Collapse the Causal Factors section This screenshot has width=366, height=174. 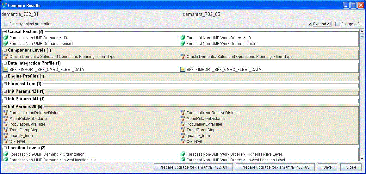[x=5, y=31]
